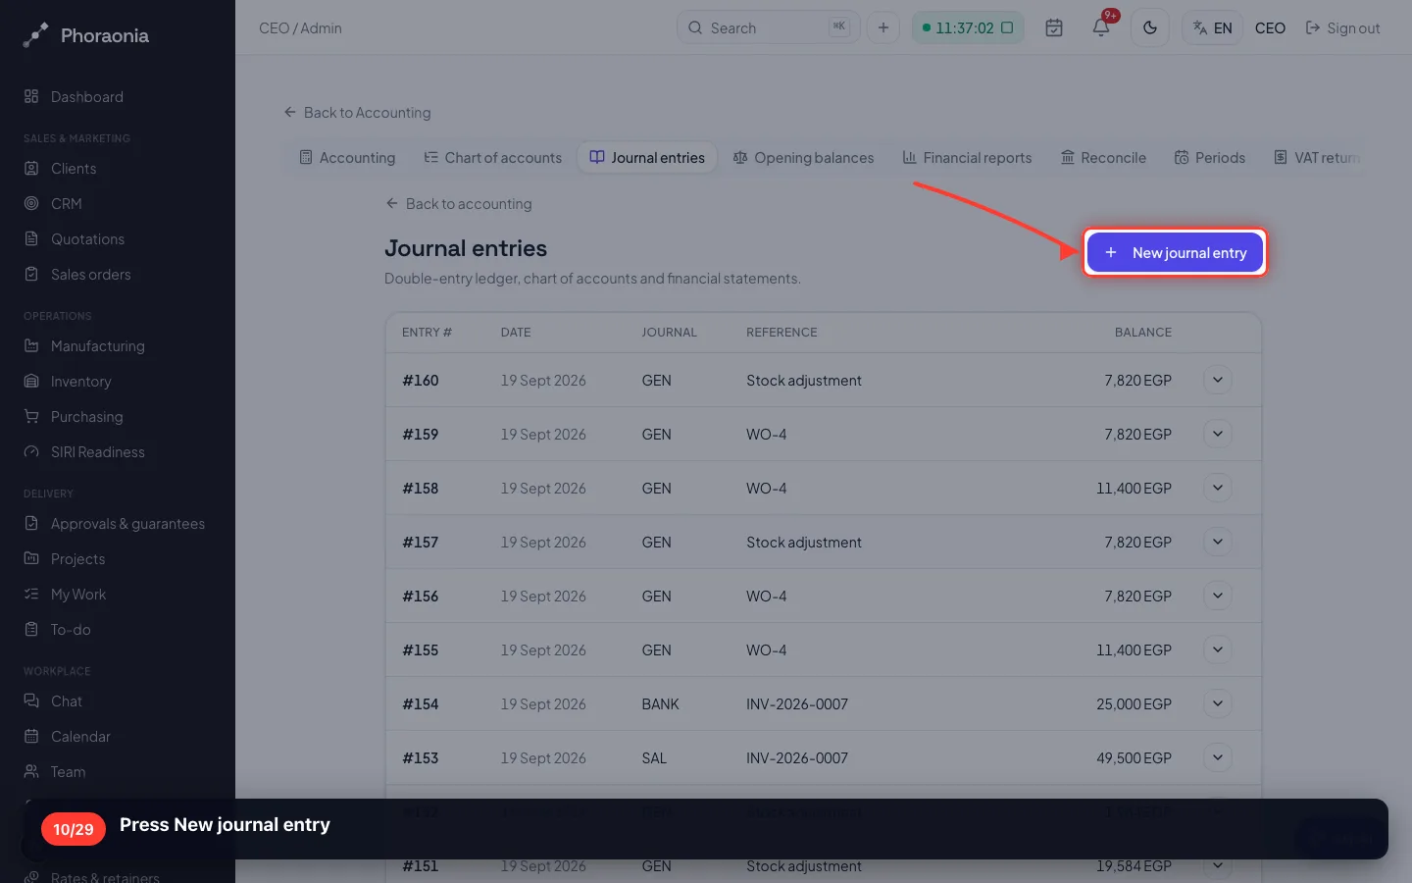This screenshot has height=883, width=1412.
Task: Change language via EN button
Action: (1213, 27)
